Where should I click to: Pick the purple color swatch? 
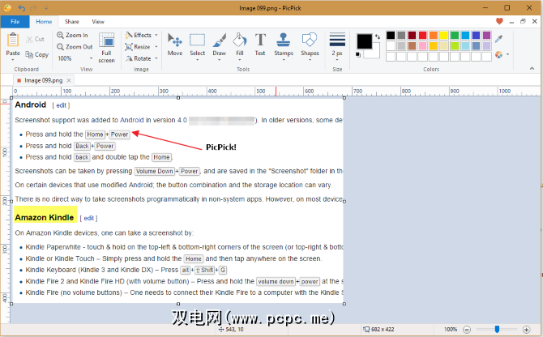tap(486, 36)
